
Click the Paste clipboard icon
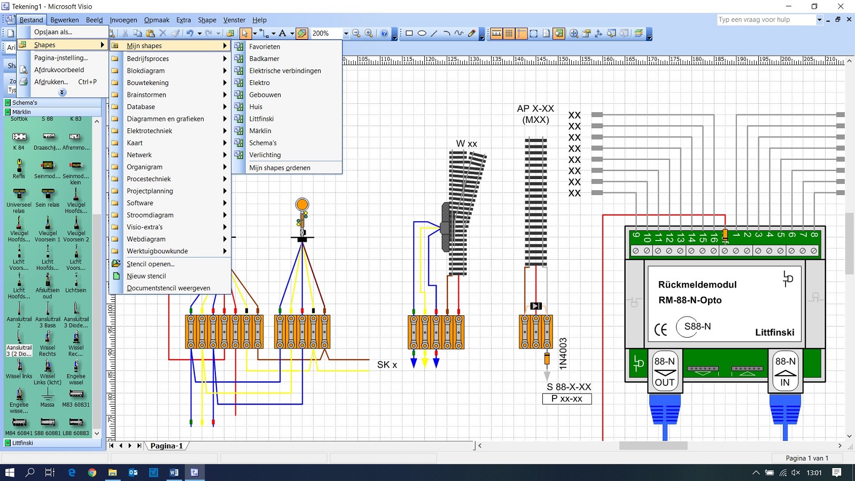pos(150,33)
